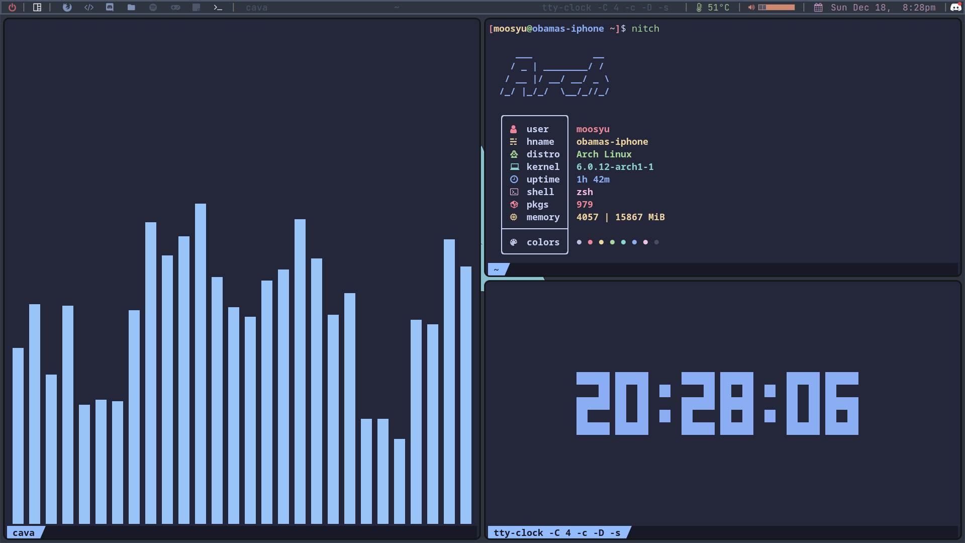Open Discord tray icon with notification
Image resolution: width=965 pixels, height=543 pixels.
(955, 8)
